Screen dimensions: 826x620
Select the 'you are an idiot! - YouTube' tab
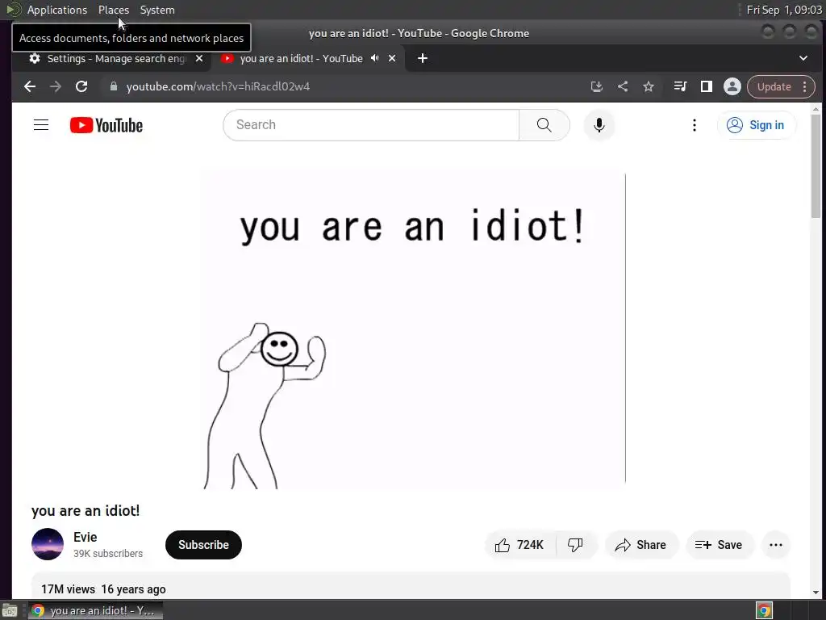click(x=301, y=58)
